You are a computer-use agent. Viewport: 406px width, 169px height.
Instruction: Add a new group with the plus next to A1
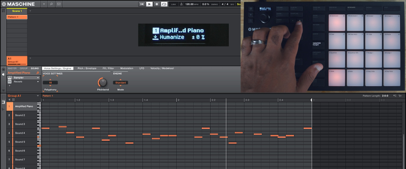30,58
